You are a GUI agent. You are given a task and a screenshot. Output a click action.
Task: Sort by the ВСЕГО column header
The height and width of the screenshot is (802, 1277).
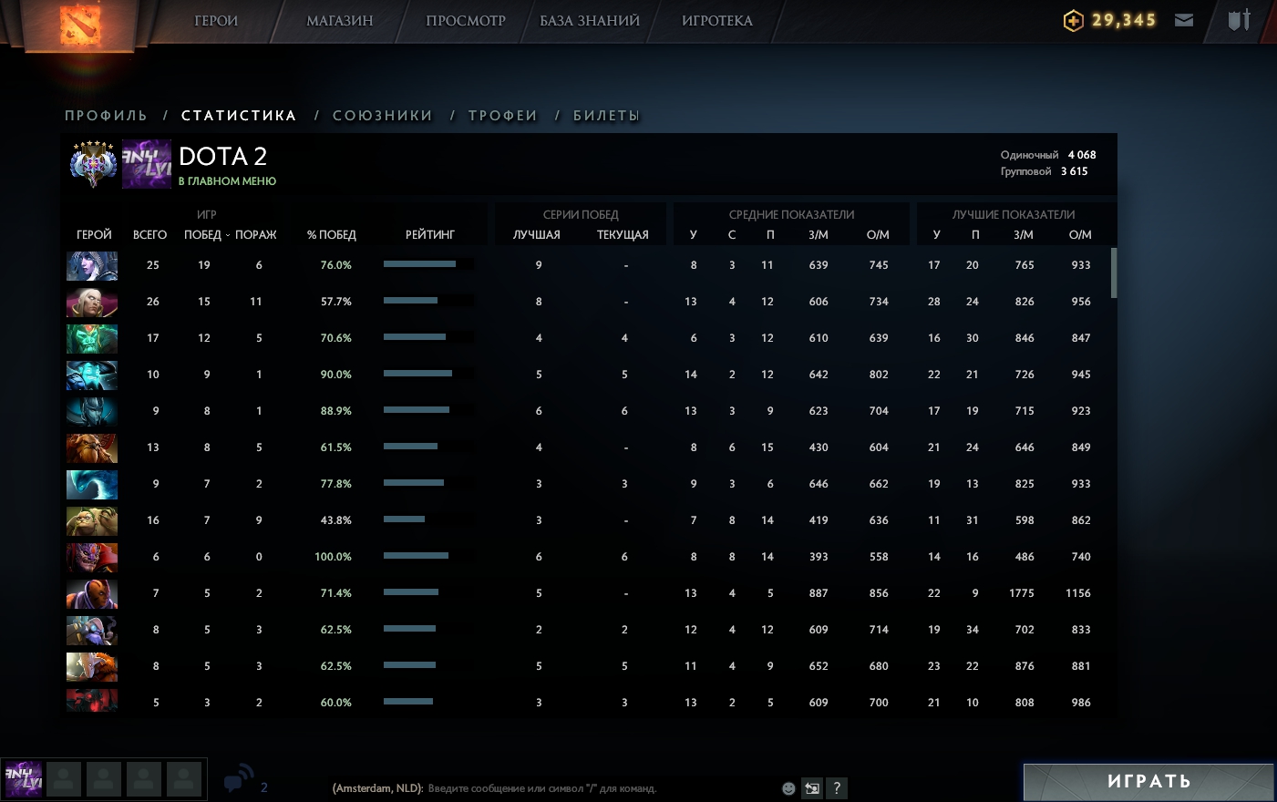coord(150,235)
